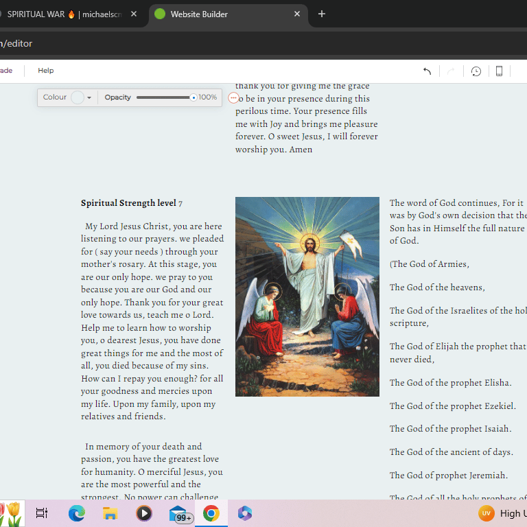Select the Website Builder tab

[x=229, y=14]
